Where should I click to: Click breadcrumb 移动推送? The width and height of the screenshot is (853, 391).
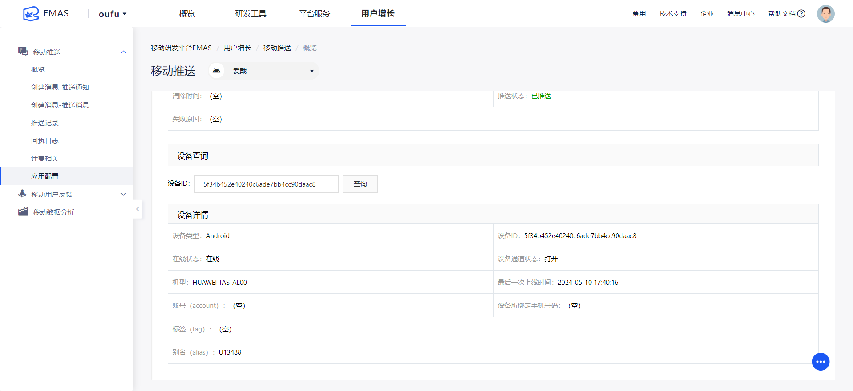pyautogui.click(x=277, y=48)
